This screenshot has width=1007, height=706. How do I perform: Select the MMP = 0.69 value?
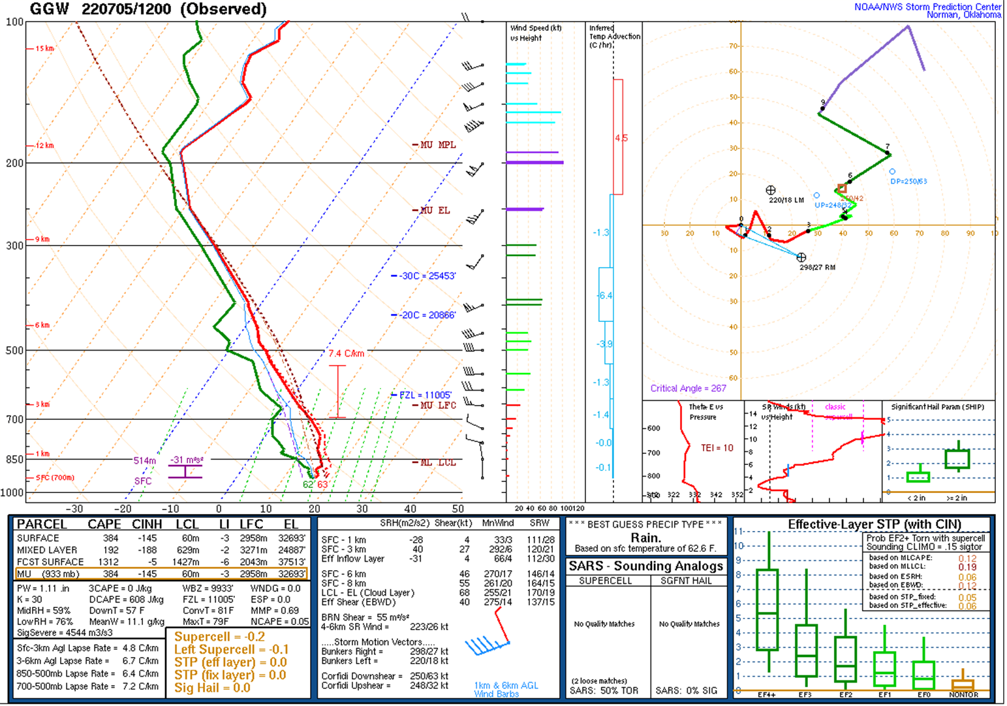tap(274, 611)
